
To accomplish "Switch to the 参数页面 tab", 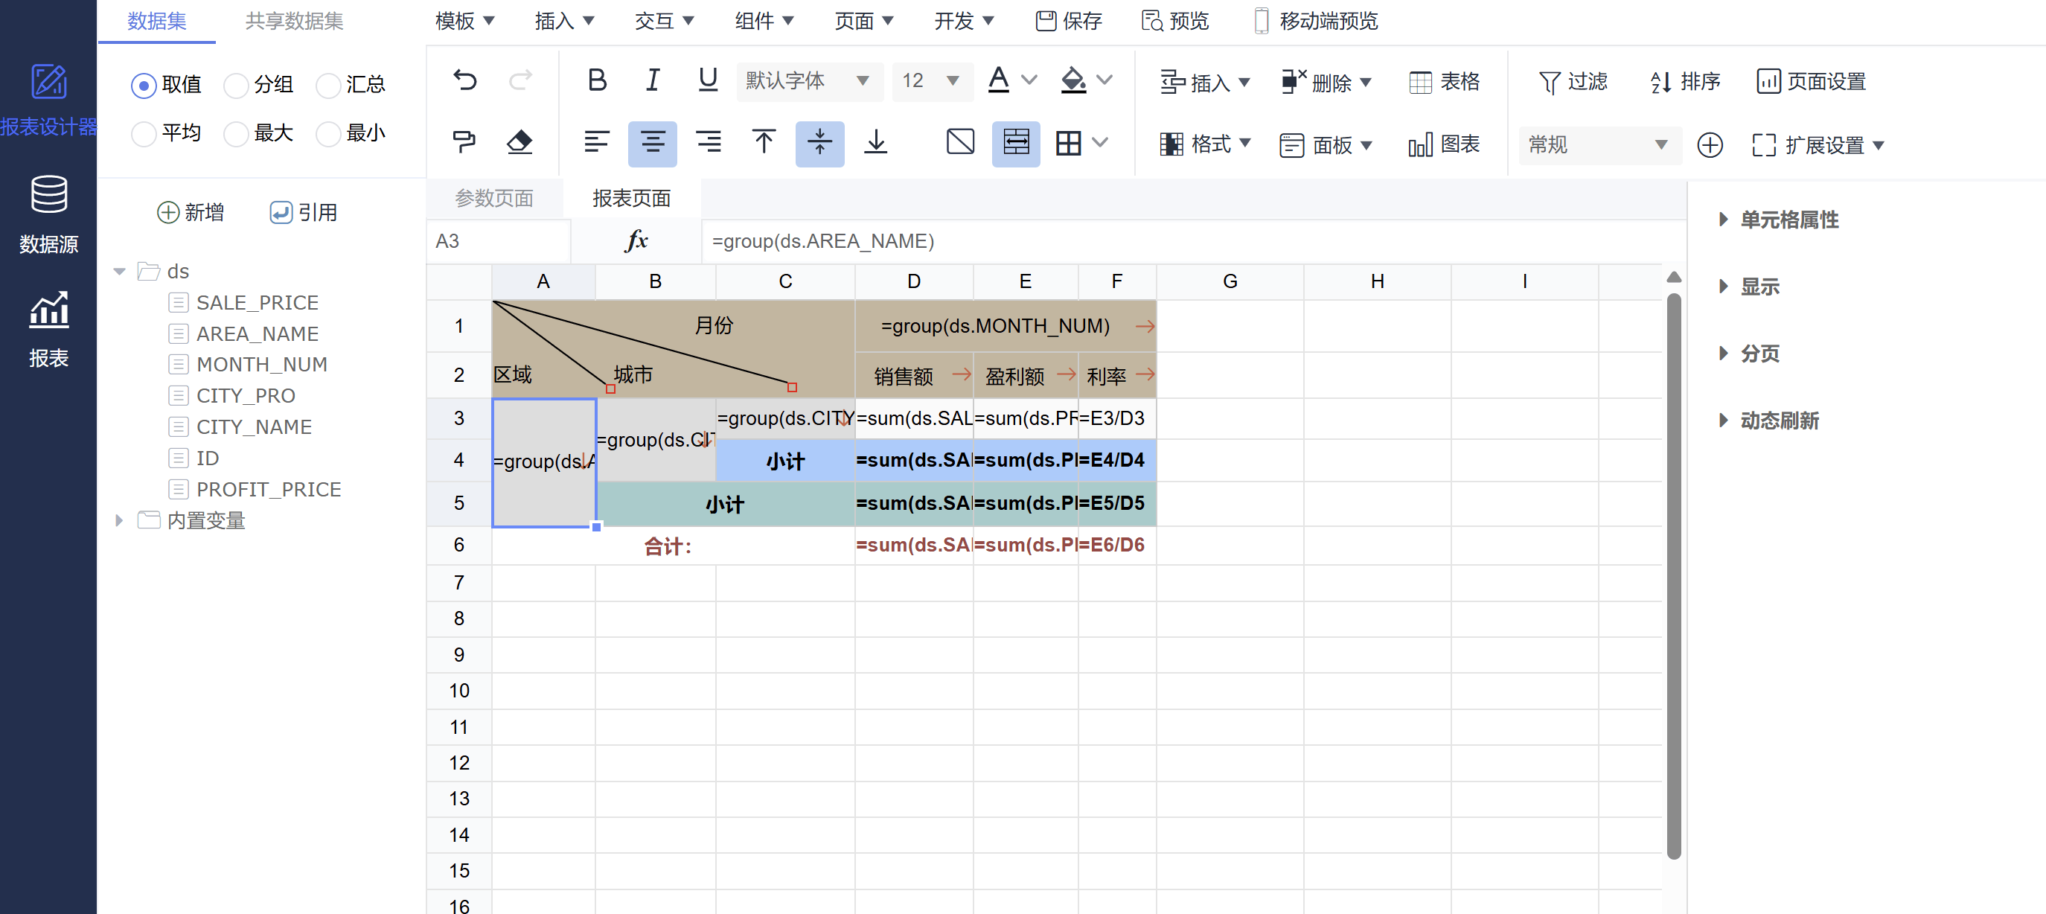I will click(493, 198).
